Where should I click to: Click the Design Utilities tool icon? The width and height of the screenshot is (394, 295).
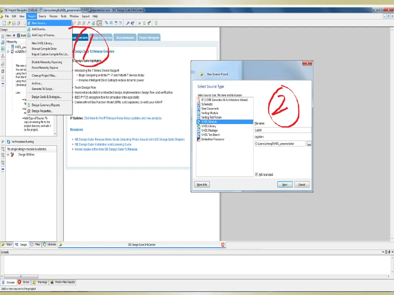pyautogui.click(x=12, y=154)
